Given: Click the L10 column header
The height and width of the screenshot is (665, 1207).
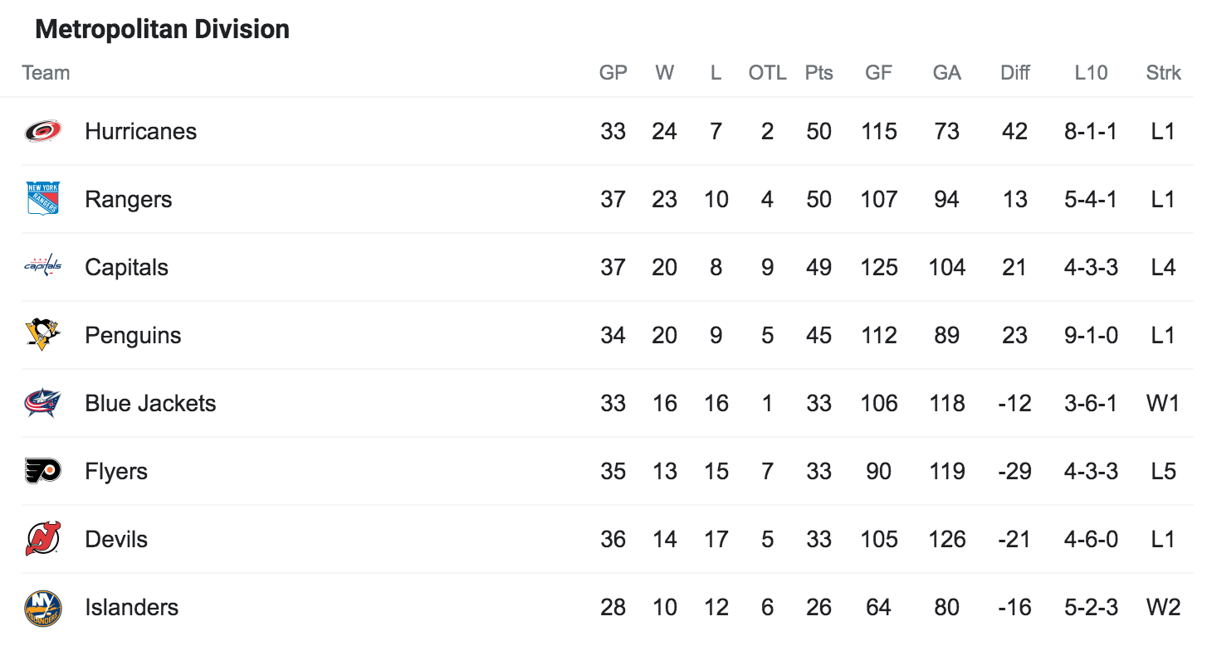Looking at the screenshot, I should coord(1091,73).
